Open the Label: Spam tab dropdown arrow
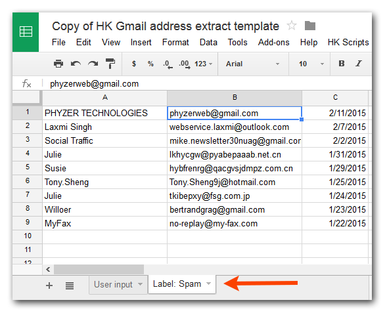The image size is (387, 317). point(208,284)
